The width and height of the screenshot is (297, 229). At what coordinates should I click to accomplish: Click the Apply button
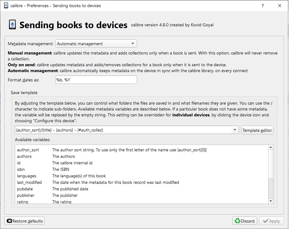[x=271, y=221]
